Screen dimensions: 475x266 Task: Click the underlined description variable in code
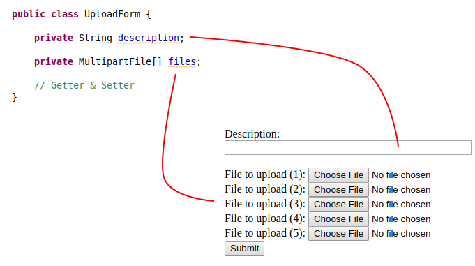[x=149, y=38]
